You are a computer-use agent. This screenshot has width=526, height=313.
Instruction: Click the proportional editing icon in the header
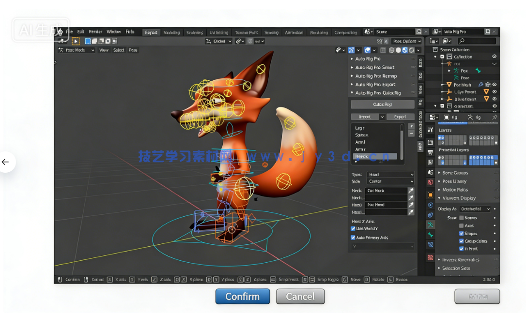pyautogui.click(x=249, y=41)
